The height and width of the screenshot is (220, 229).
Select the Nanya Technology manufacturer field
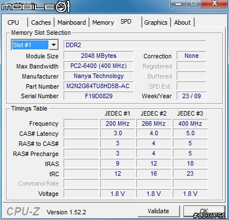coord(98,76)
